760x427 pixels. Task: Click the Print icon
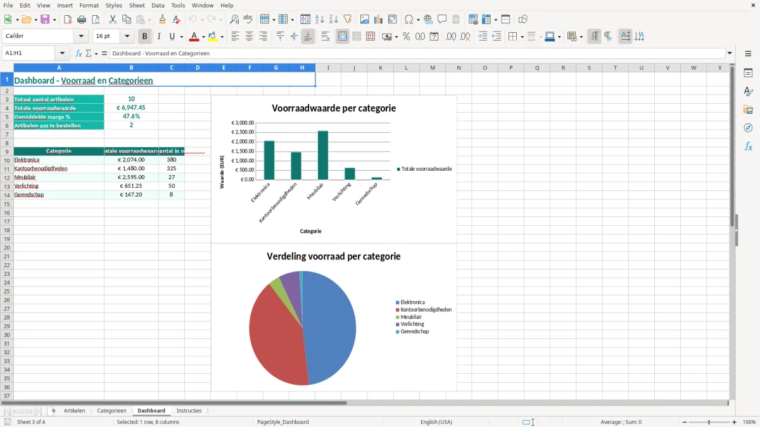[x=82, y=20]
